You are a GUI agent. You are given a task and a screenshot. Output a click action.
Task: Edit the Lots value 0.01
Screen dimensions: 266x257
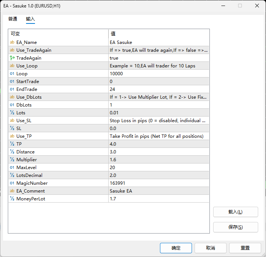[158, 112]
